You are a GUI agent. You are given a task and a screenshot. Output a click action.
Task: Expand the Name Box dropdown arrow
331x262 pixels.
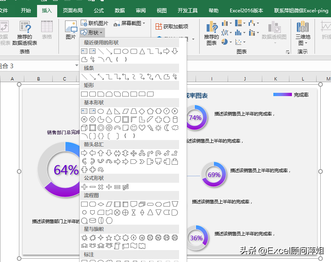click(77, 66)
